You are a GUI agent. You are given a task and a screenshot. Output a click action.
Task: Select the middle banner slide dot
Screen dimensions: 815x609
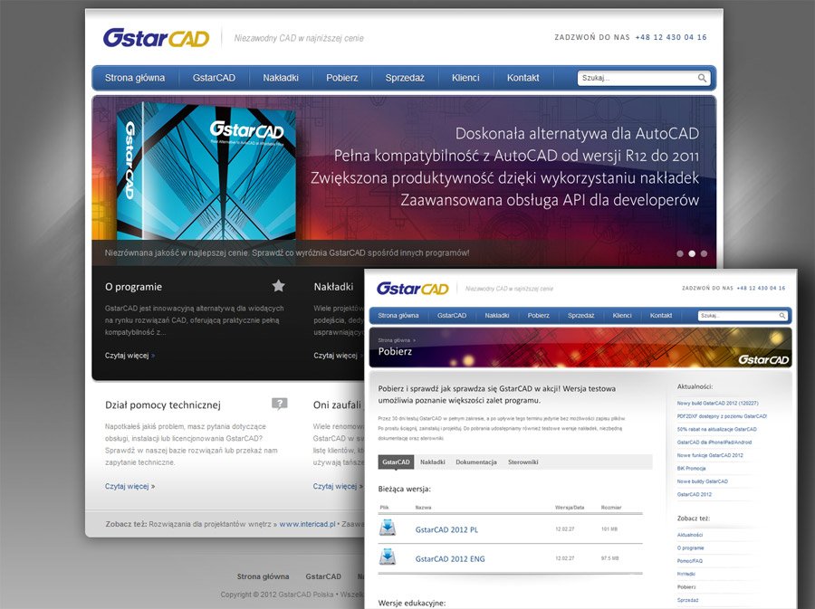tap(692, 254)
